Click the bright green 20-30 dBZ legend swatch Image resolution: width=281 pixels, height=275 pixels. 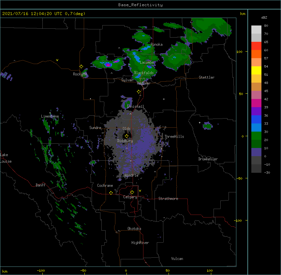(x=256, y=136)
